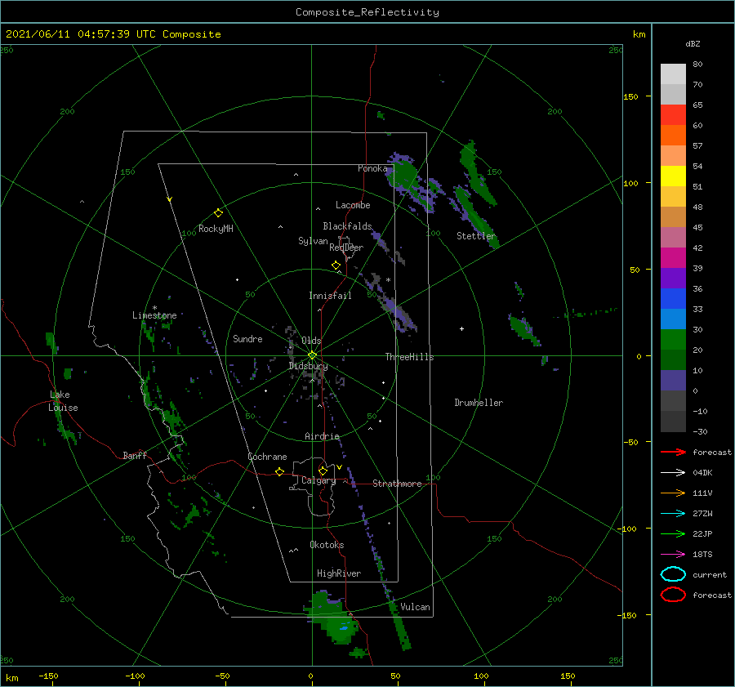This screenshot has height=687, width=735.
Task: Pick the indigo 0-10 dBZ color block
Action: point(673,381)
